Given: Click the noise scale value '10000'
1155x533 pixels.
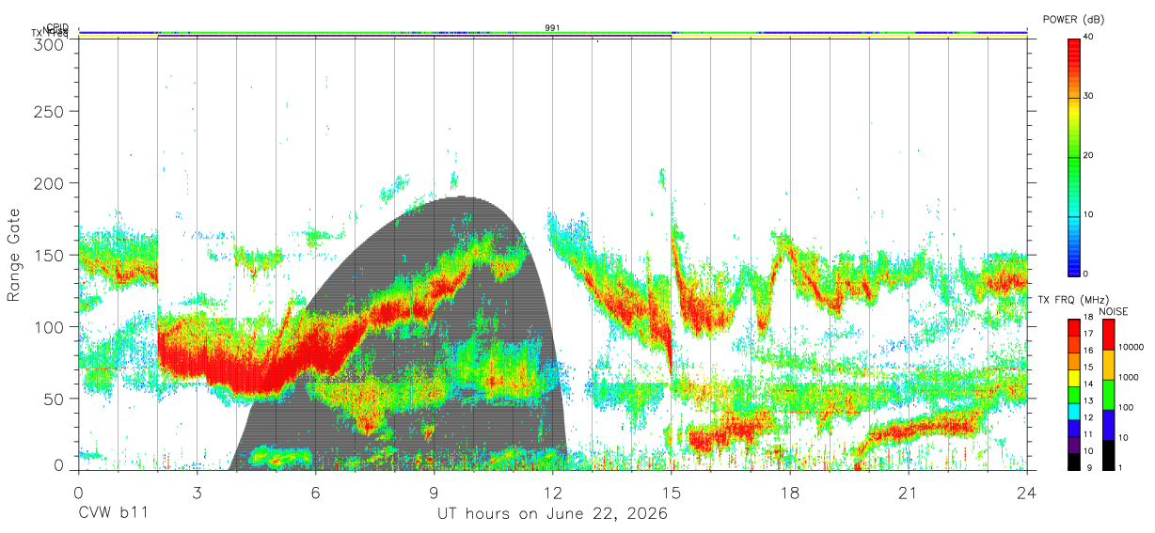Looking at the screenshot, I should tap(1131, 348).
